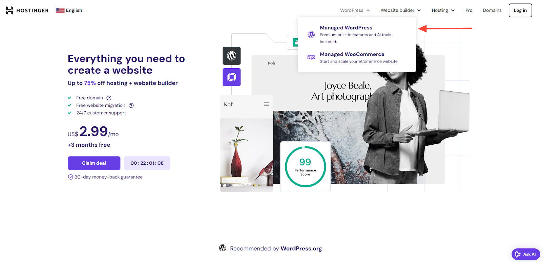
Task: Click the Free website migration help icon
Action: [x=131, y=105]
